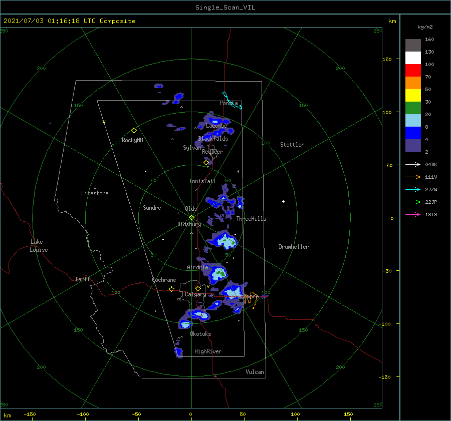Screen dimensions: 451x421
Task: Click the Sylvan town label
Action: (x=192, y=148)
